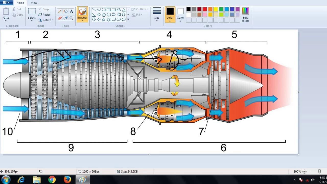327x184 pixels.
Task: Choose the Fill with color bucket tool
Action: click(66, 11)
